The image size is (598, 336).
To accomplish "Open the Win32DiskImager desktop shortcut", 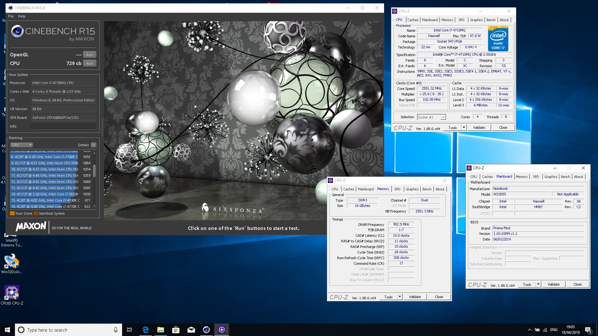I will [x=12, y=264].
